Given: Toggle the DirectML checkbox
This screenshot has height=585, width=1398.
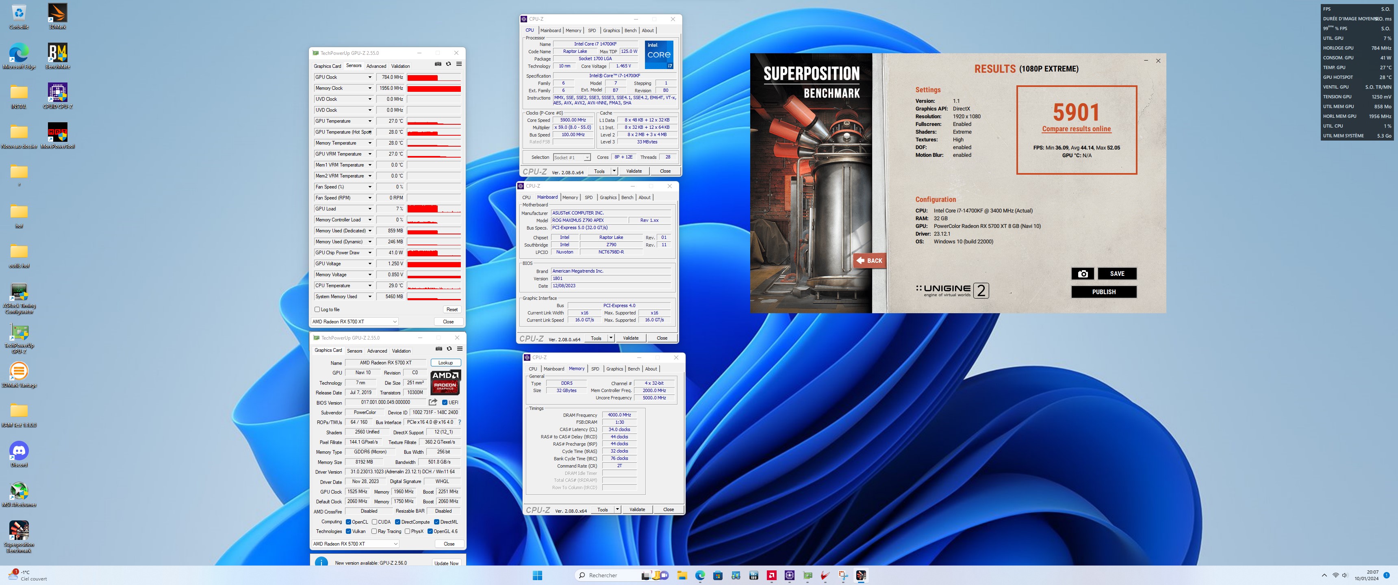Looking at the screenshot, I should pos(437,522).
